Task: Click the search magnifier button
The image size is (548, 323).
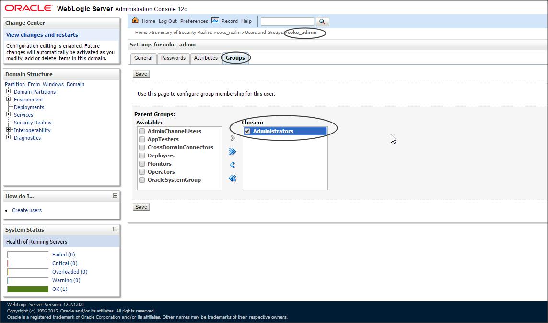Action: click(x=322, y=22)
